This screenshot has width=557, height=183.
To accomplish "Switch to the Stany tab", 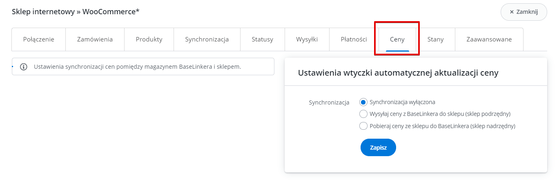I will pyautogui.click(x=435, y=39).
